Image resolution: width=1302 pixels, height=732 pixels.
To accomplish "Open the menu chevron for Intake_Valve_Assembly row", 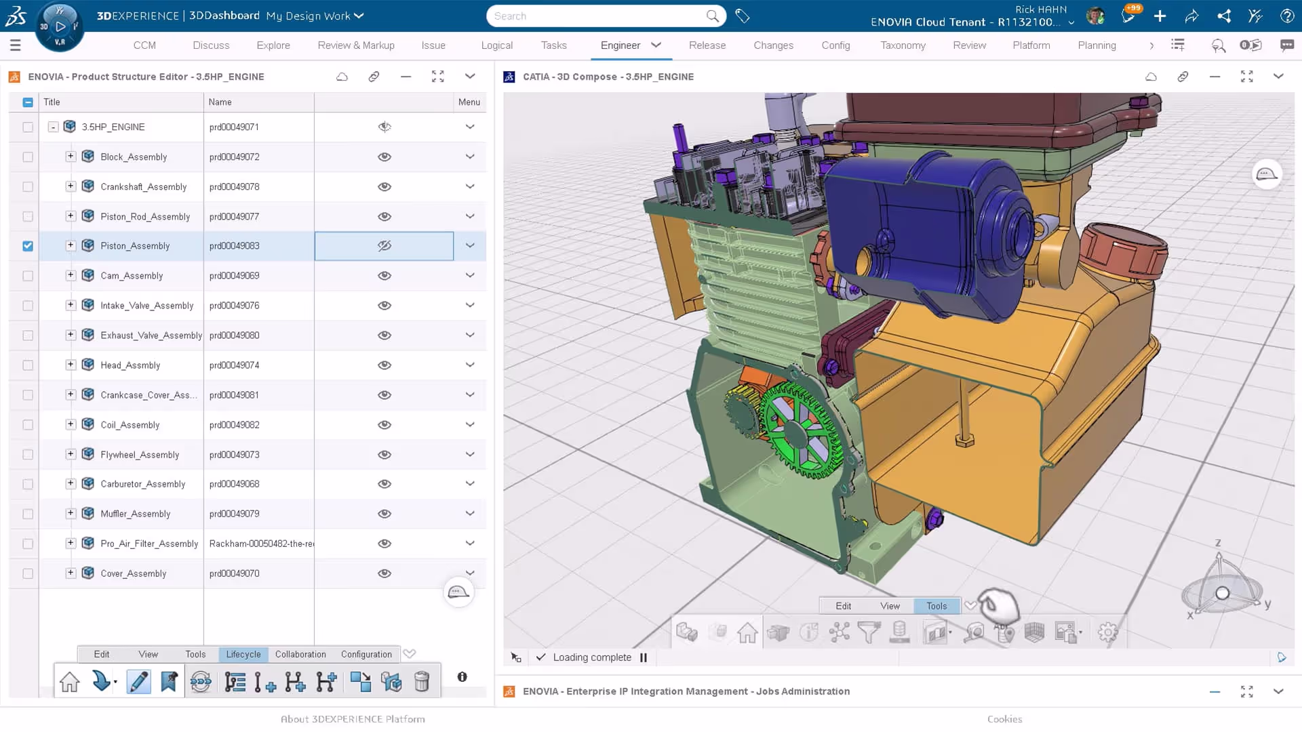I will pyautogui.click(x=470, y=305).
